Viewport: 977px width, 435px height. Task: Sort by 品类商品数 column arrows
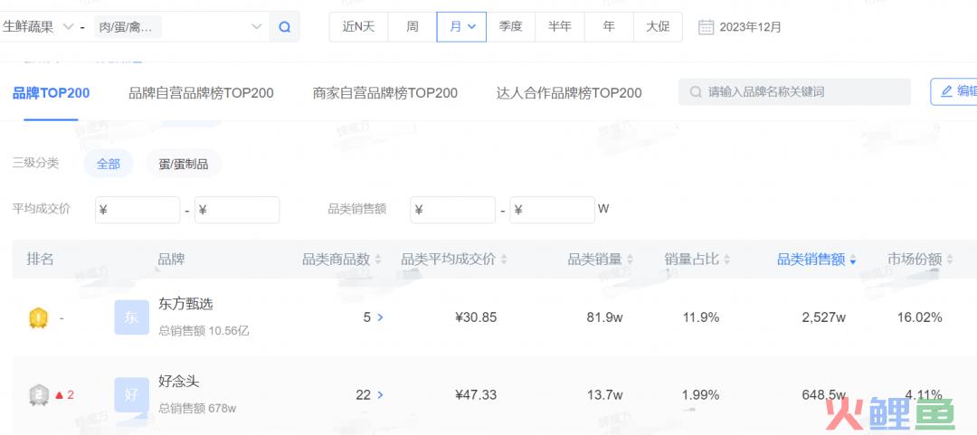pos(377,260)
